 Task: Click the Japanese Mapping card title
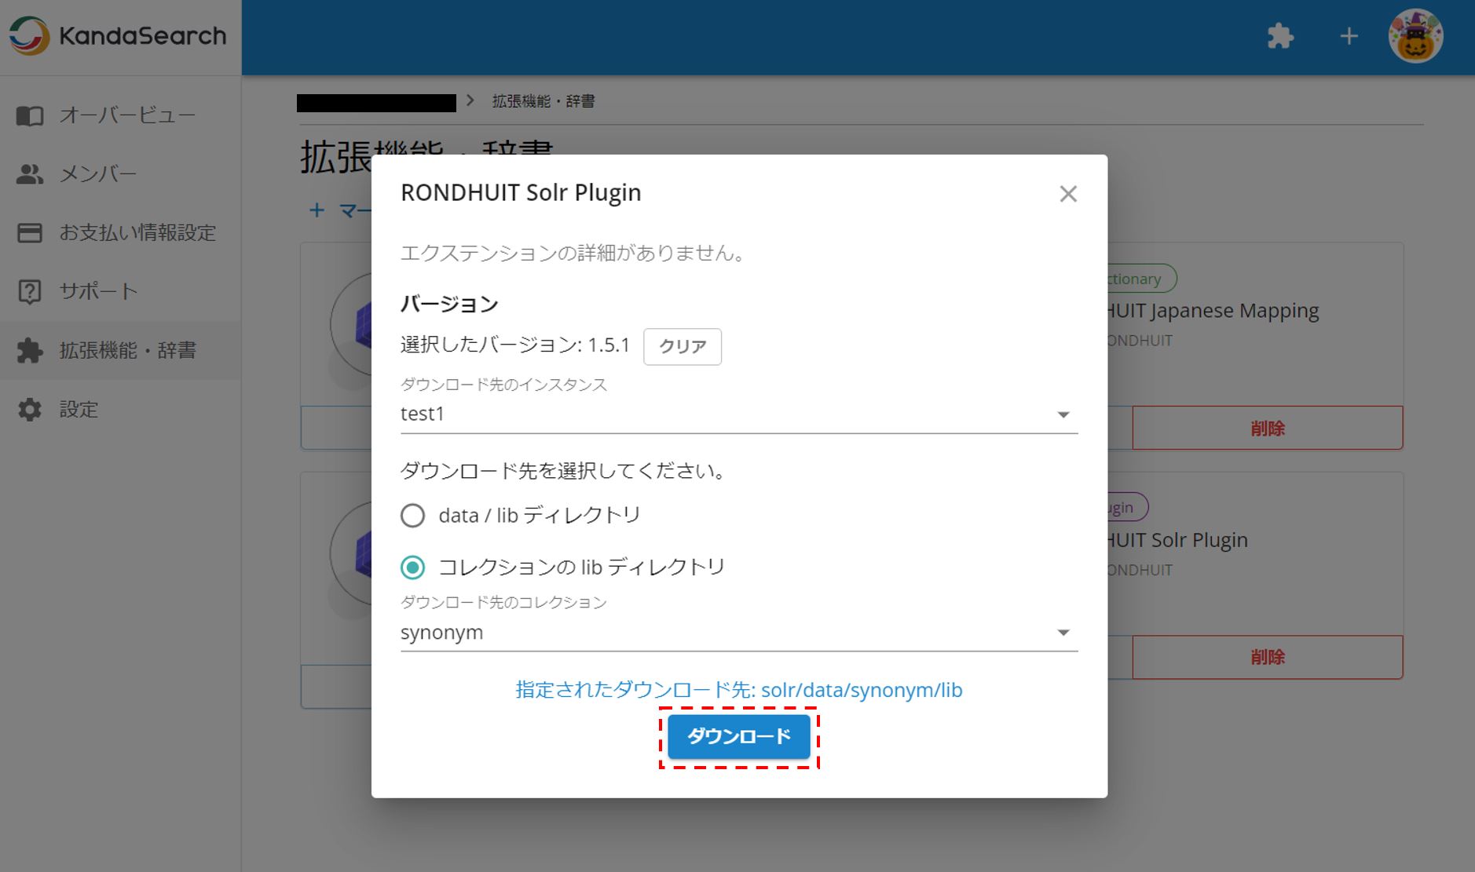click(x=1213, y=311)
